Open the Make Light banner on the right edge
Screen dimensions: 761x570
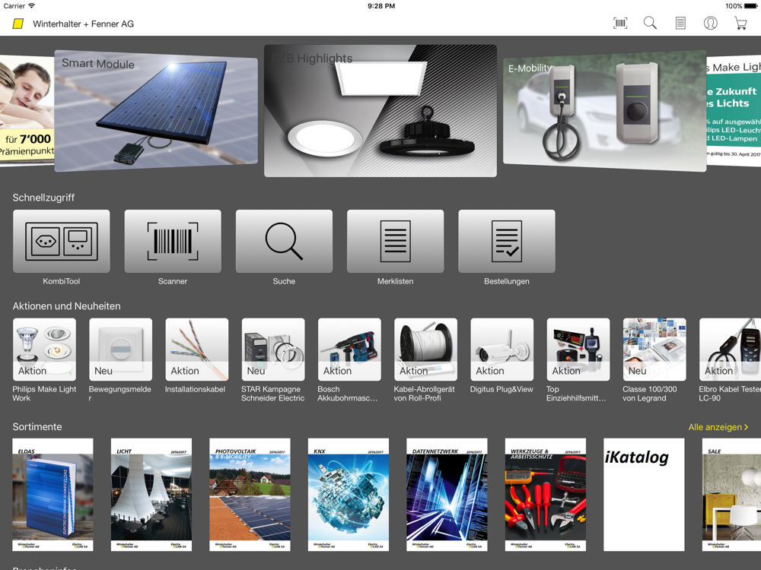click(734, 111)
